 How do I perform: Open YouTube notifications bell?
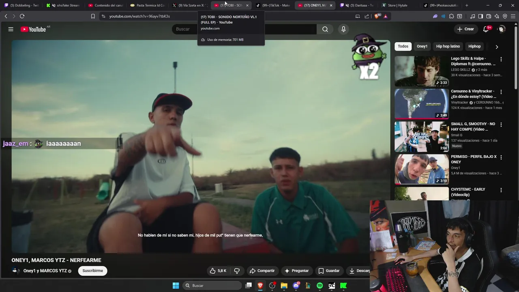pos(486,29)
